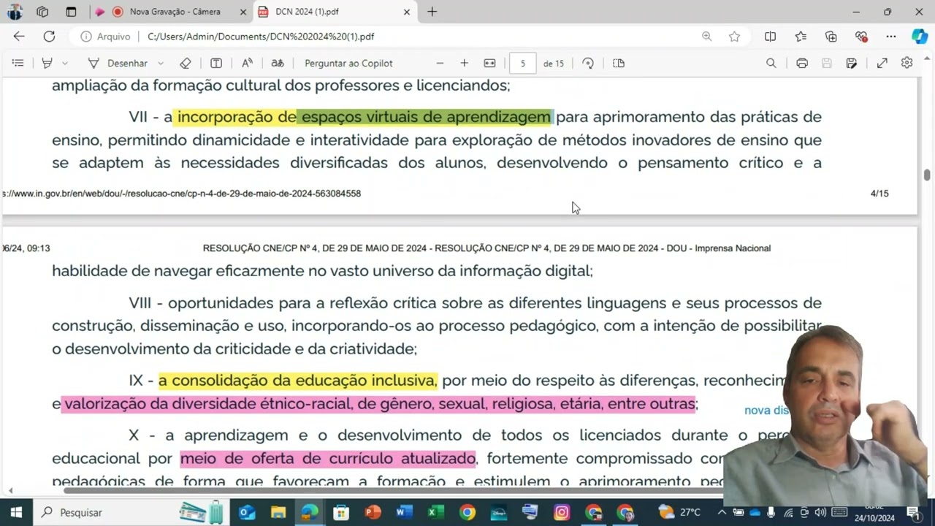Image resolution: width=935 pixels, height=526 pixels.
Task: View site information for Arquivo
Action: click(x=106, y=37)
